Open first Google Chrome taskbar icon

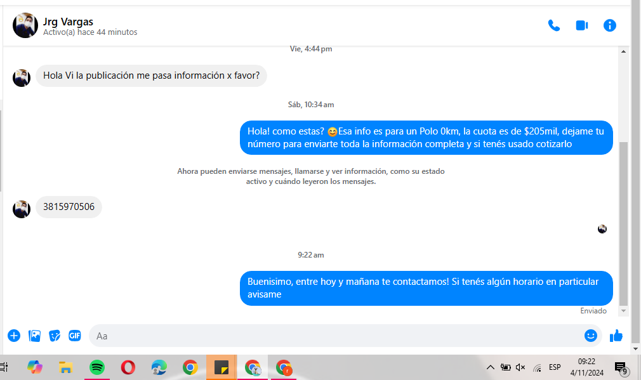[x=190, y=367]
